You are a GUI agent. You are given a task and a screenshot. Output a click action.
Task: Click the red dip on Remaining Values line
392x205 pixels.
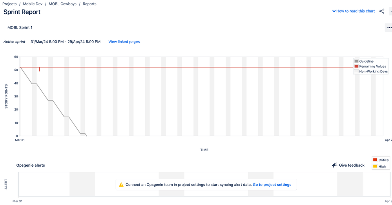(39, 70)
